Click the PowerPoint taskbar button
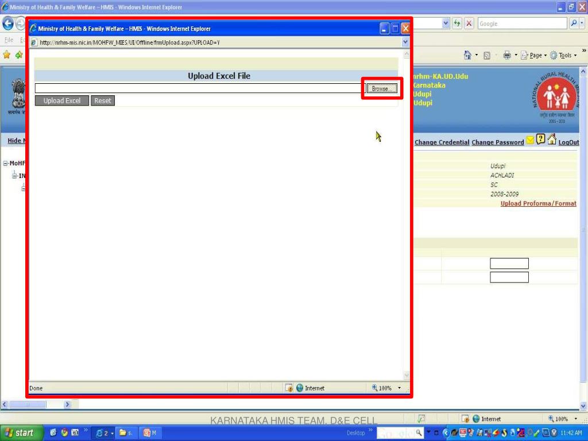This screenshot has width=588, height=441. (150, 433)
